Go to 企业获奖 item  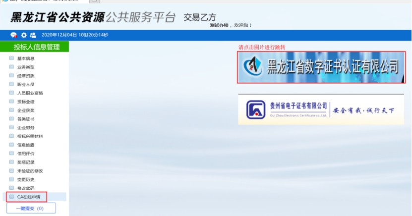point(26,110)
